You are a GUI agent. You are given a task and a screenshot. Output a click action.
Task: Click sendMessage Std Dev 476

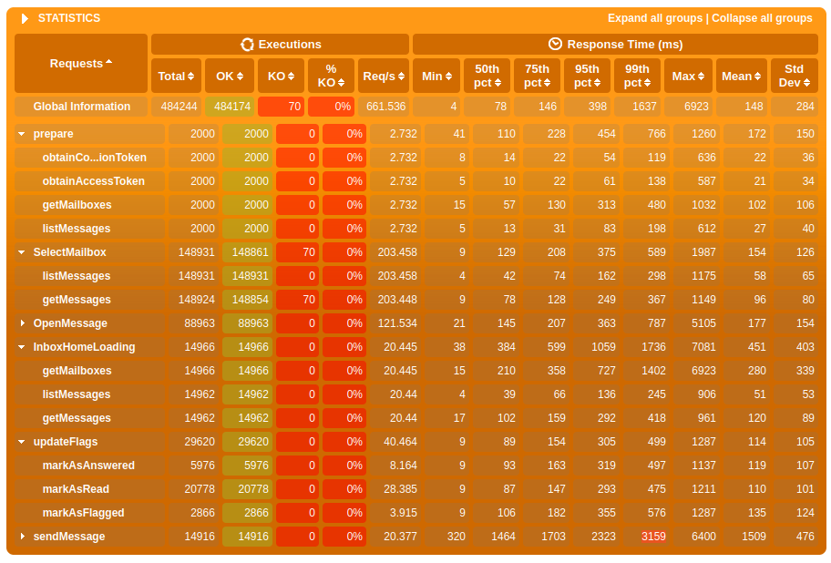[805, 537]
